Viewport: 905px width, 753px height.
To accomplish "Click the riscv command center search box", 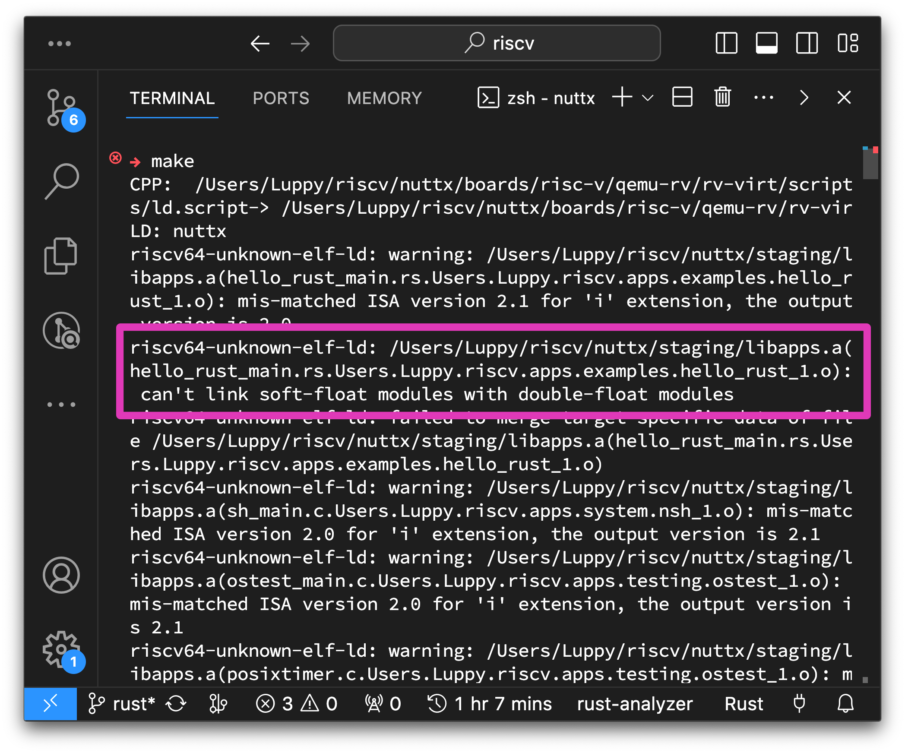I will coord(497,43).
